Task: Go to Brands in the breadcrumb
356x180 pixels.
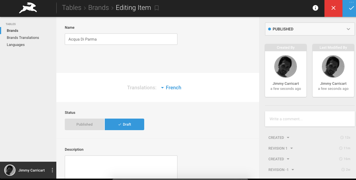Action: click(99, 8)
